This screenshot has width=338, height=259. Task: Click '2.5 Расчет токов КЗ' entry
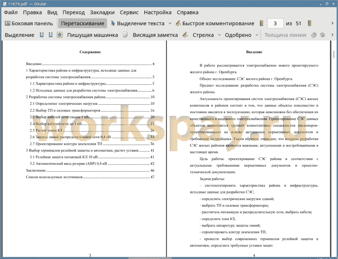tap(92, 130)
